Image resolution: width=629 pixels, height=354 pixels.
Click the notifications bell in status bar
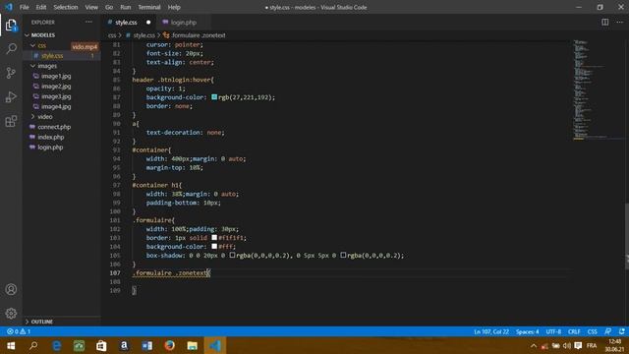click(x=622, y=331)
